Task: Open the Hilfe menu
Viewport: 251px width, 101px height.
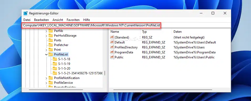Action: (x=87, y=20)
